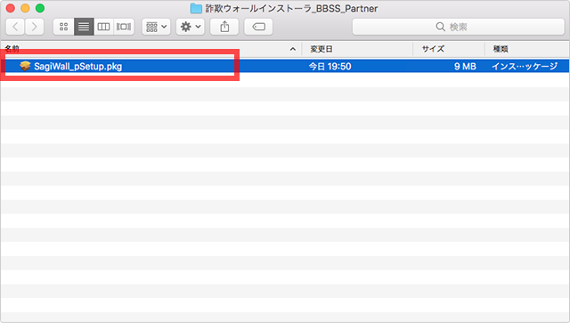Switch to icon view
Viewport: 570px width, 323px height.
click(63, 27)
